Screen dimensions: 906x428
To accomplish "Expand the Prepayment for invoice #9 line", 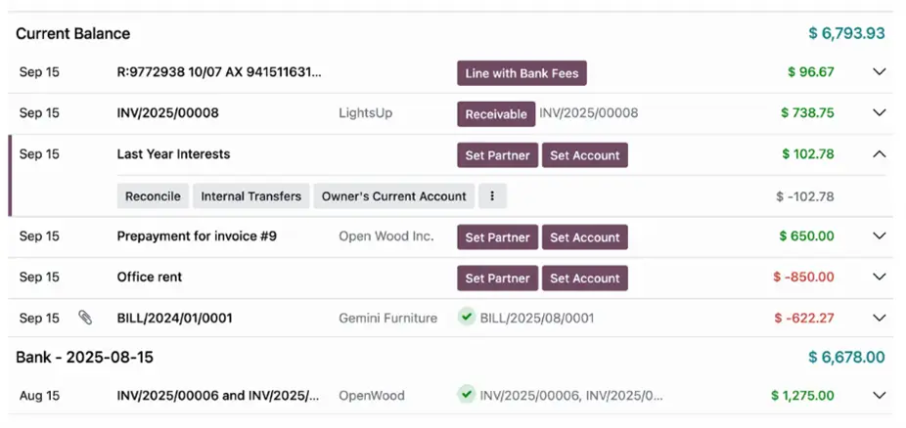I will pos(879,236).
